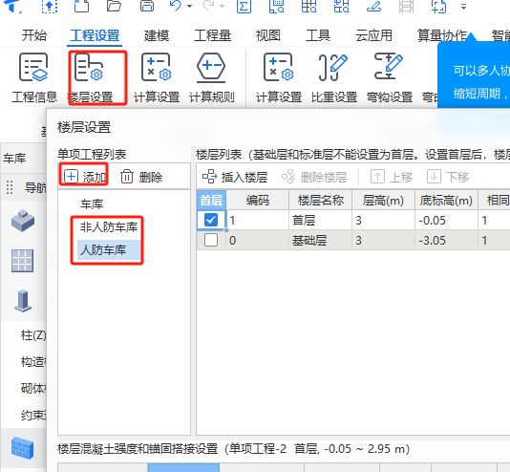Click 编码 column header

click(257, 200)
